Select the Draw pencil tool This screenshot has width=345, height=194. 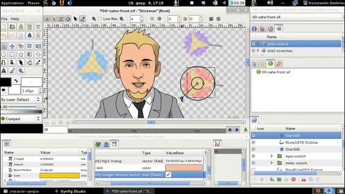(12, 71)
